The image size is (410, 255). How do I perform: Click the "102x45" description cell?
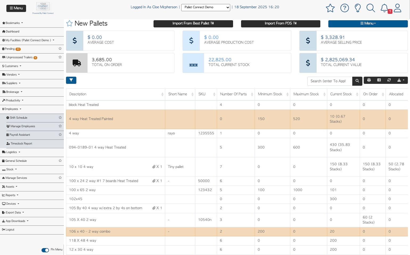point(115,199)
